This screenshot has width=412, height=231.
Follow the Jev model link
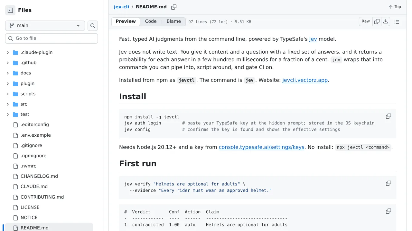313,39
